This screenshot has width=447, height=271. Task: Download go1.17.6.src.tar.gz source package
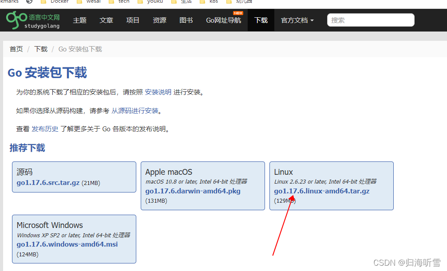(48, 183)
